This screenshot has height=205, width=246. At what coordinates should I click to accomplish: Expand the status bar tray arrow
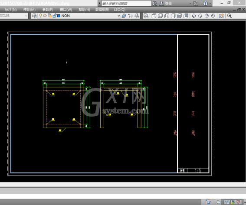coord(245,202)
